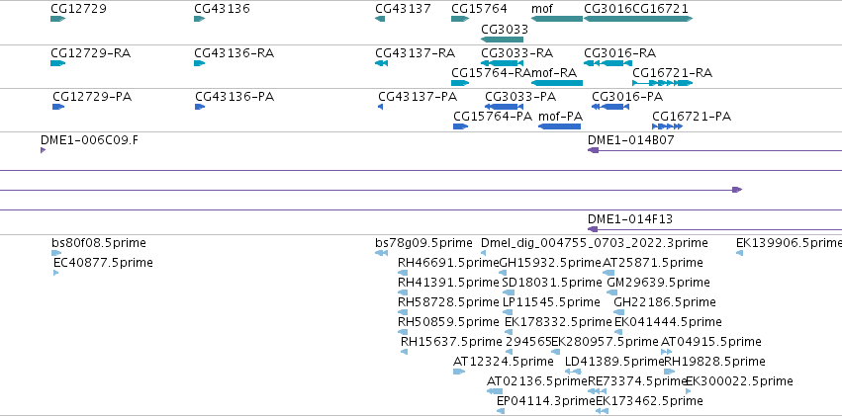842x416 pixels.
Task: Click the AT02136.5prime EST glyph
Action: pos(495,391)
